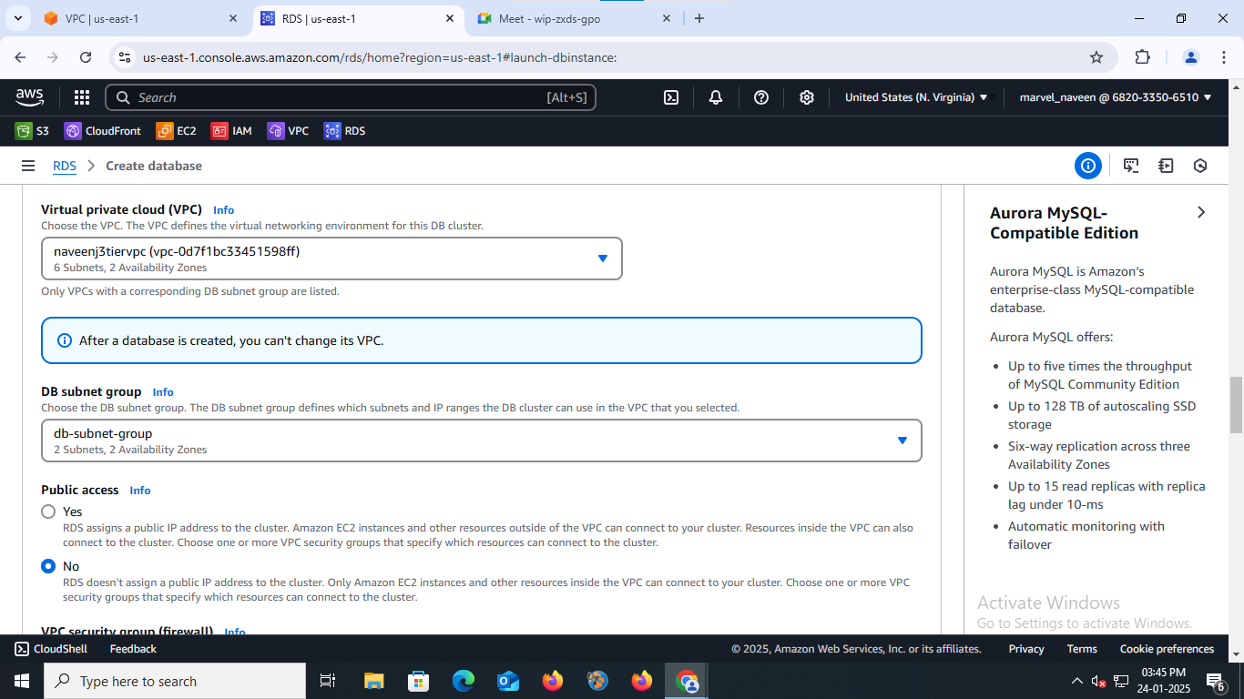Open the Chrome profile avatar
Image resolution: width=1244 pixels, height=699 pixels.
1191,57
